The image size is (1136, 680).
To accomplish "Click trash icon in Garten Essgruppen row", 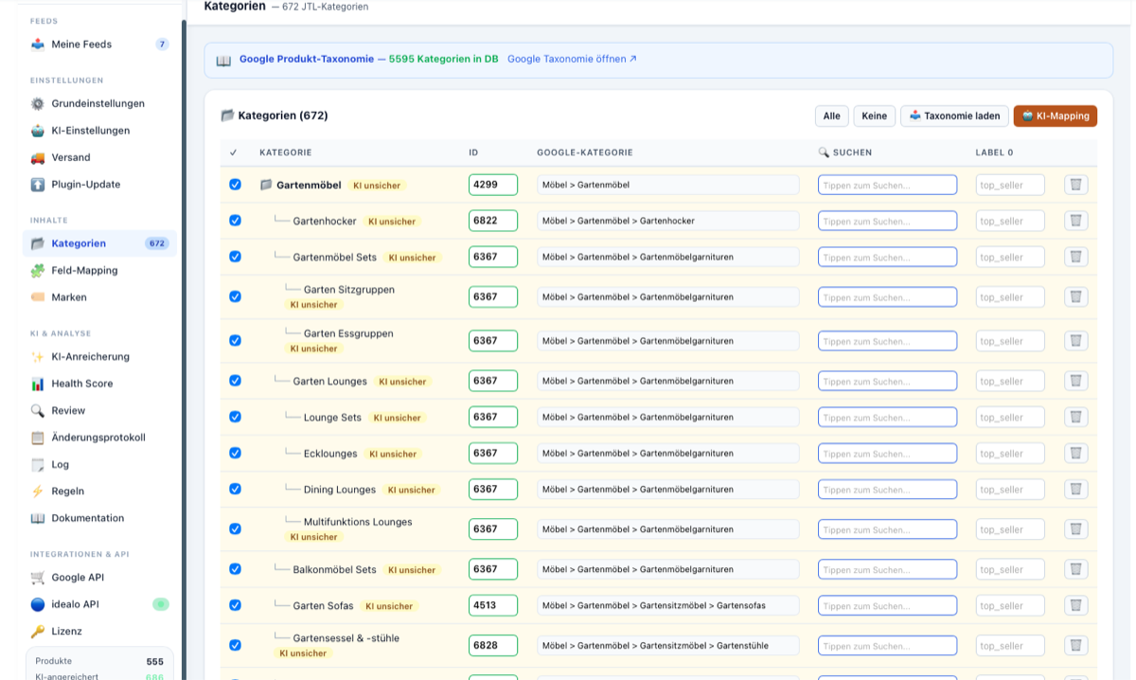I will coord(1075,341).
